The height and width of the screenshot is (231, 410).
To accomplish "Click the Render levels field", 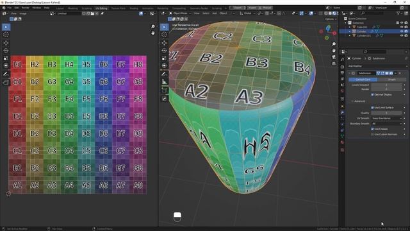I will click(386, 89).
